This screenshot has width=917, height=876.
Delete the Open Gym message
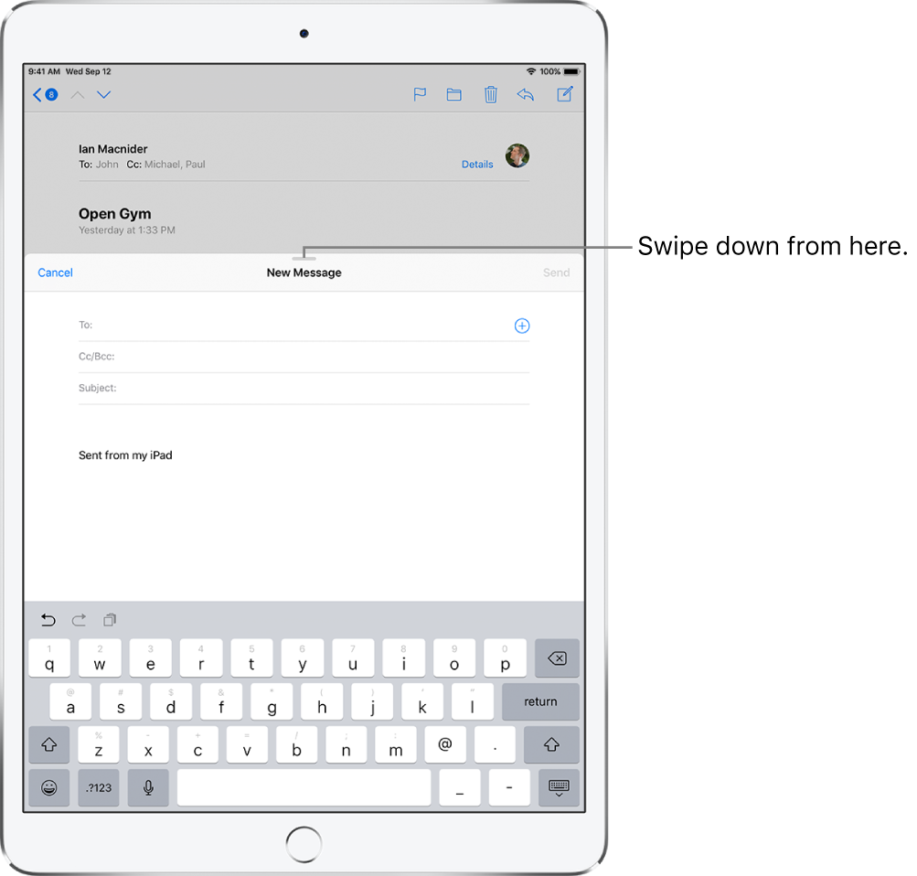pos(491,94)
